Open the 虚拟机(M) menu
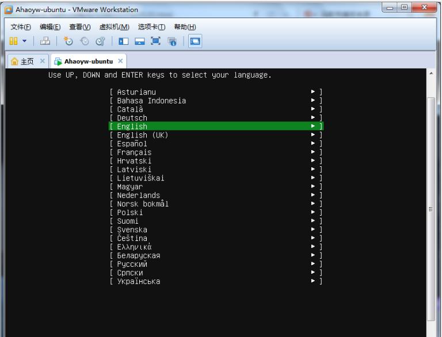This screenshot has height=337, width=442. coord(114,27)
